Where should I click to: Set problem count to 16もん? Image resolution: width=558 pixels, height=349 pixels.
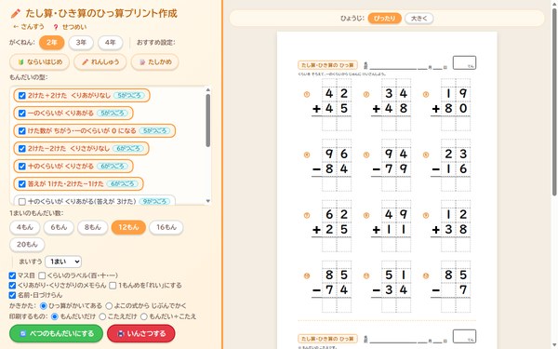[166, 227]
